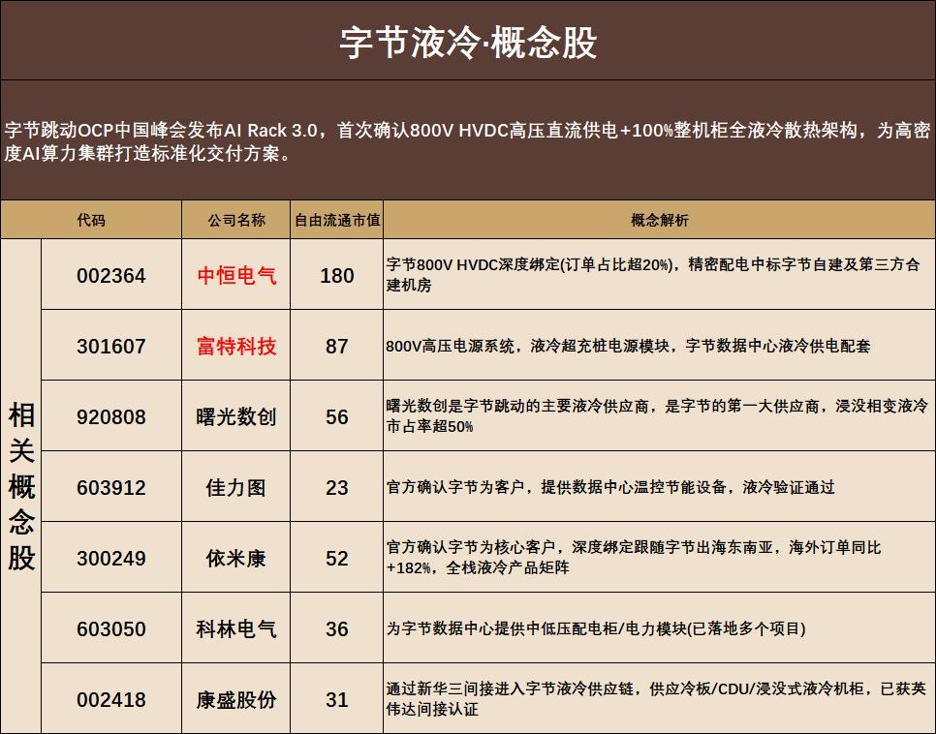Click the title 字节液冷·概念股

click(x=468, y=43)
